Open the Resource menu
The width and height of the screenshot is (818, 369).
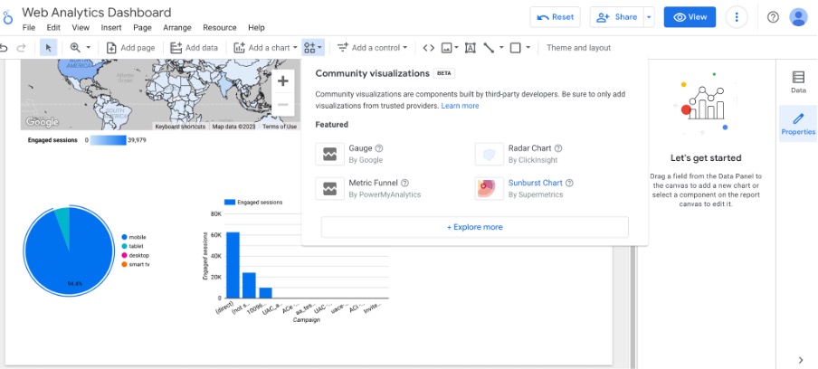tap(220, 28)
